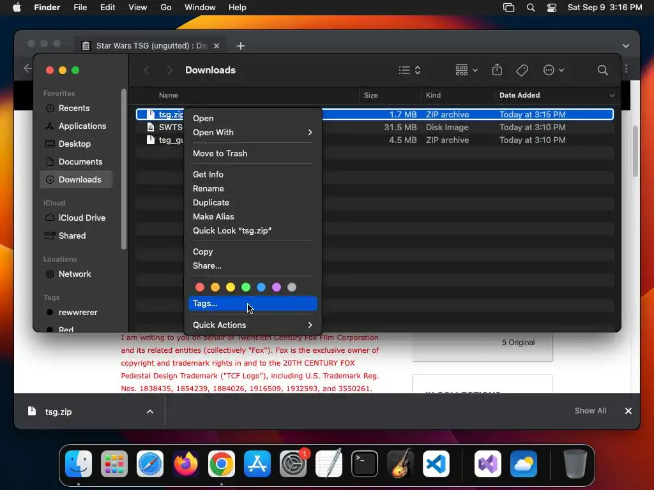The width and height of the screenshot is (654, 490).
Task: Select Rename in the context menu
Action: point(252,189)
